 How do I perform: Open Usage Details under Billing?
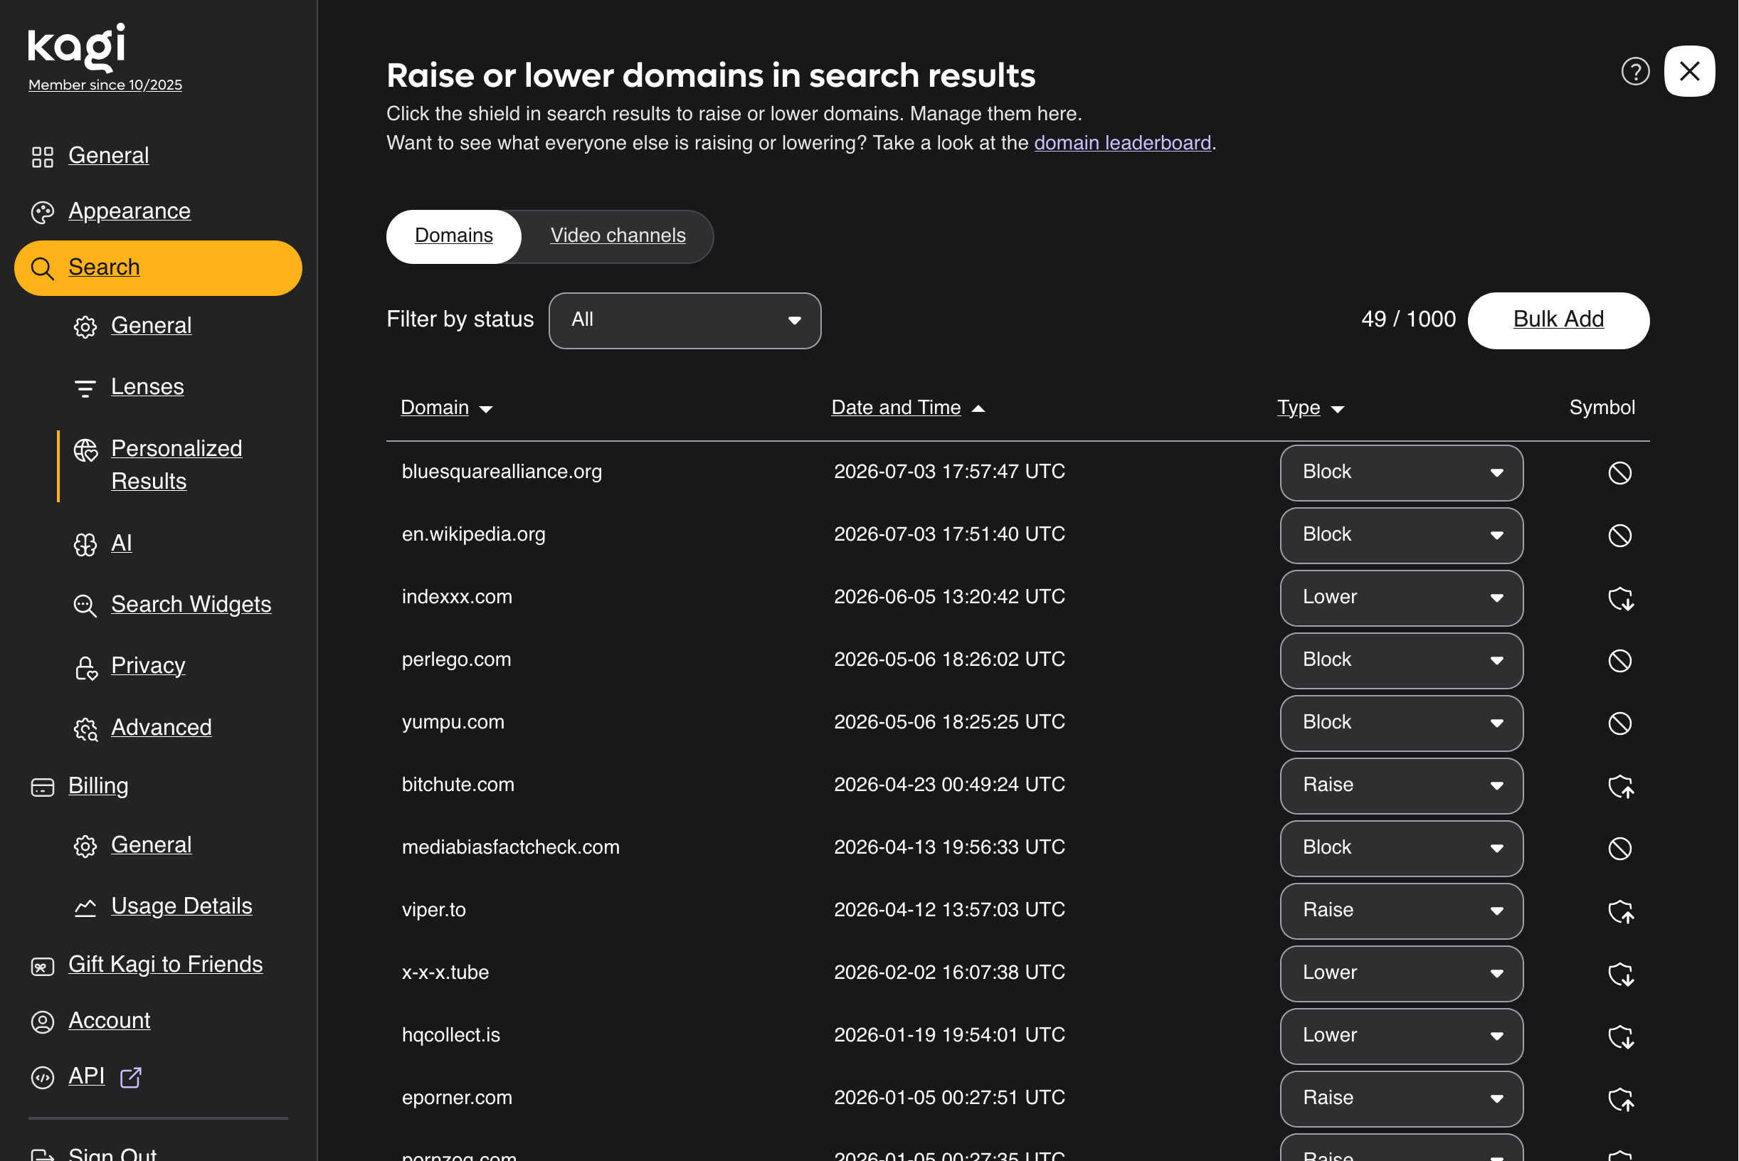(181, 906)
